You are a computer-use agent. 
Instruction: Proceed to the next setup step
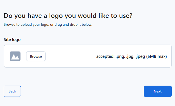pos(157,91)
